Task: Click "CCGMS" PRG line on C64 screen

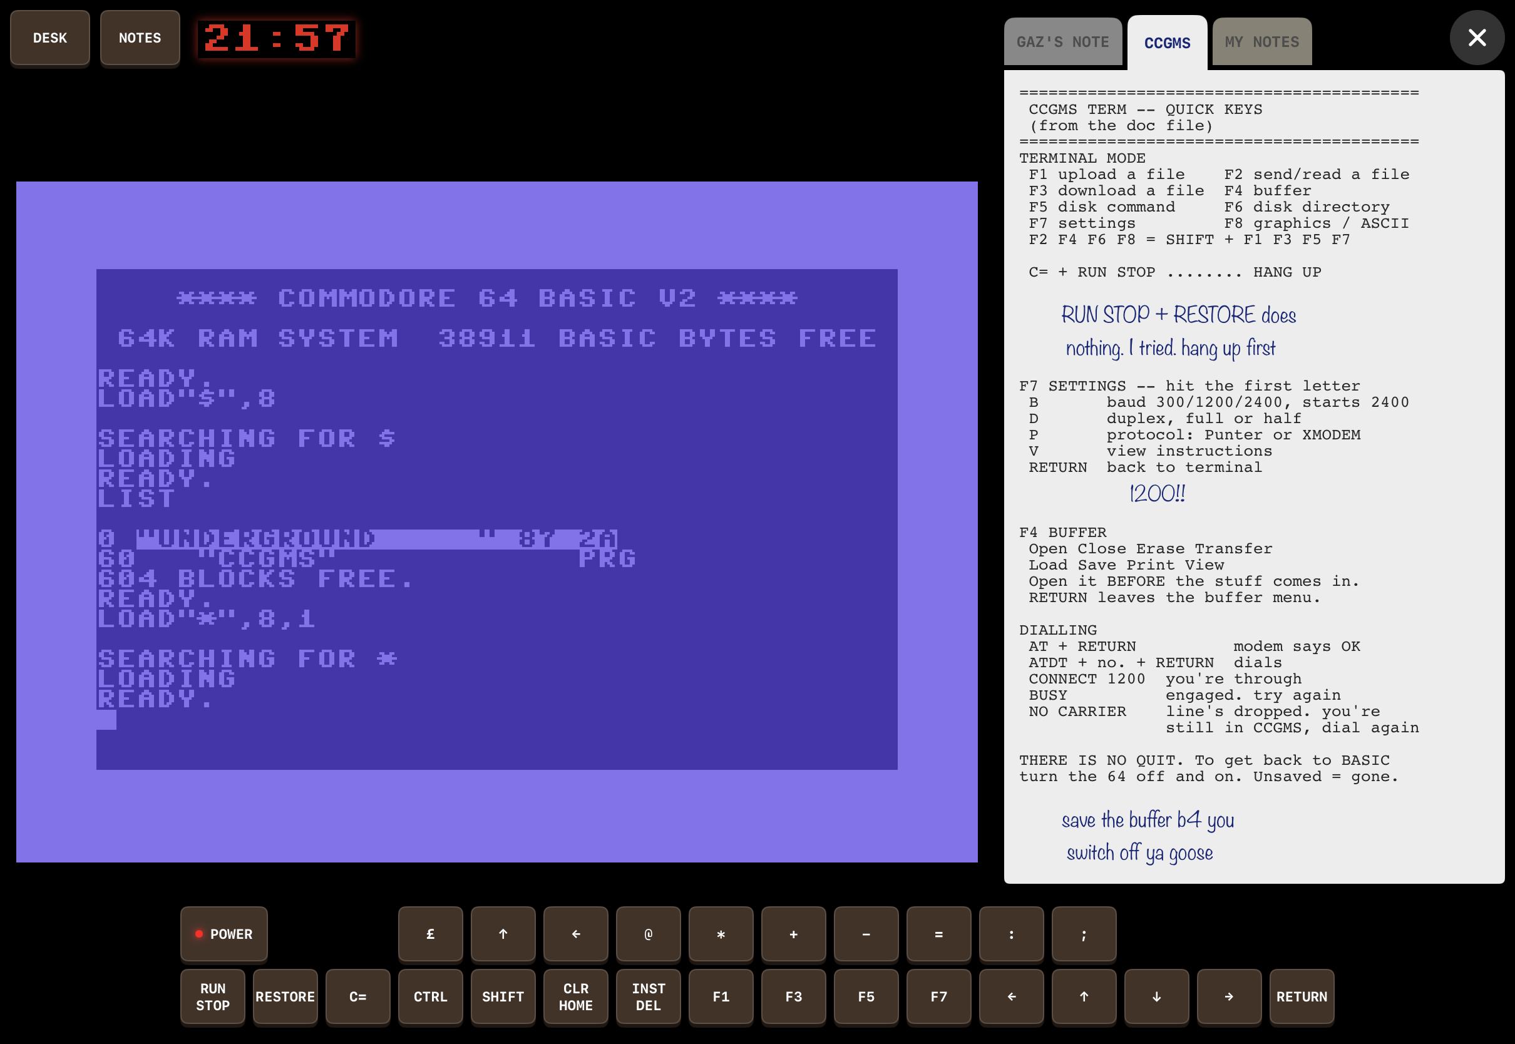Action: (x=366, y=559)
